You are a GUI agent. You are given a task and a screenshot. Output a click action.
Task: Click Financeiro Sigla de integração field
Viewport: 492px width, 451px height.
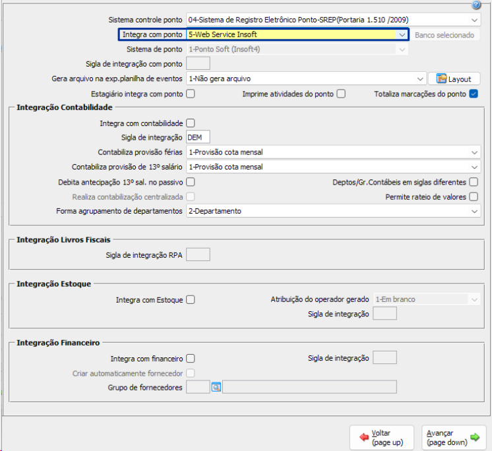pyautogui.click(x=384, y=358)
